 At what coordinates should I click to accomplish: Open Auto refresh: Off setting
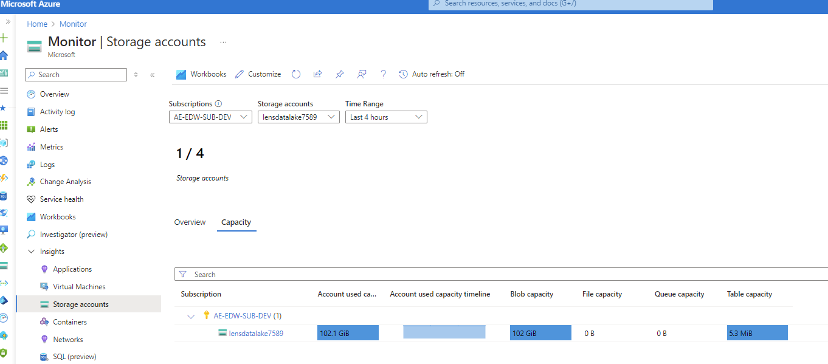click(432, 74)
